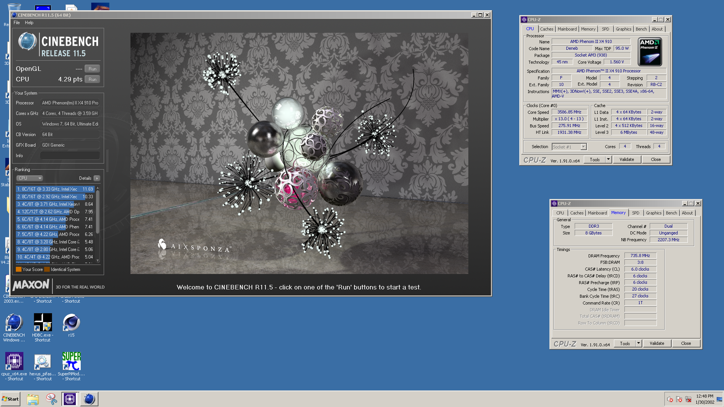The height and width of the screenshot is (407, 724).
Task: Open the CINEBENCH Windows desktop shortcut
Action: click(x=14, y=327)
